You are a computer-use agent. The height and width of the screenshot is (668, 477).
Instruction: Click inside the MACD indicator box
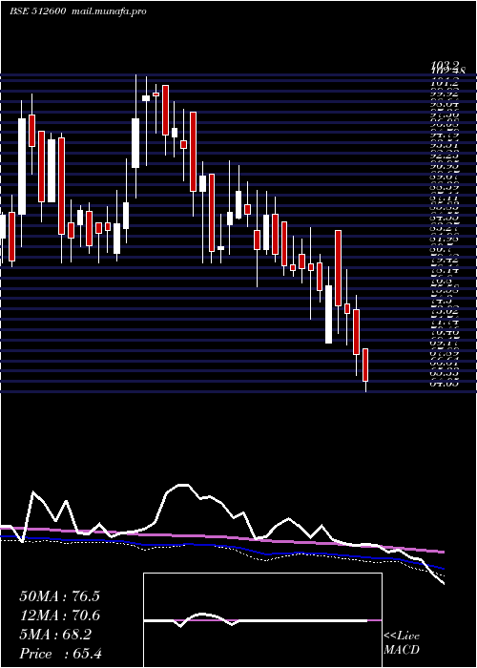262,620
